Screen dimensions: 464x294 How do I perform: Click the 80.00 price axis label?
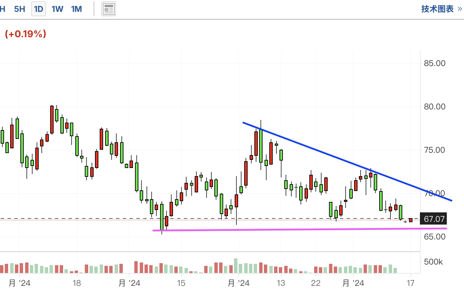coord(434,107)
